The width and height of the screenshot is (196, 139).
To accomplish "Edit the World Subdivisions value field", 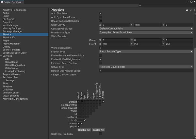I will pyautogui.click(x=146, y=48).
